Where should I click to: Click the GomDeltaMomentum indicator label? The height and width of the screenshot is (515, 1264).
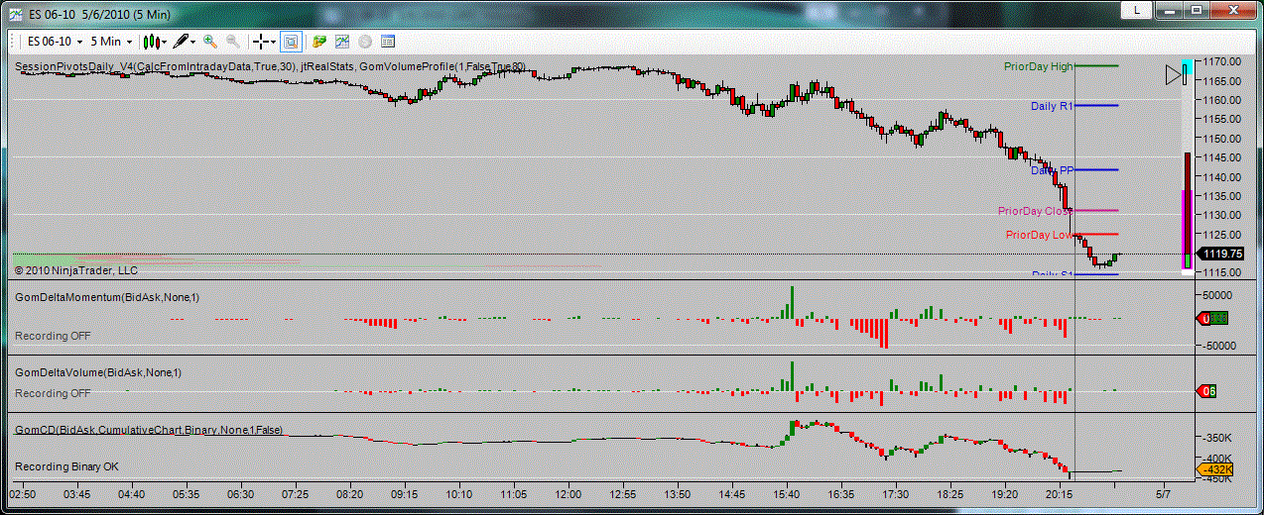(x=106, y=297)
